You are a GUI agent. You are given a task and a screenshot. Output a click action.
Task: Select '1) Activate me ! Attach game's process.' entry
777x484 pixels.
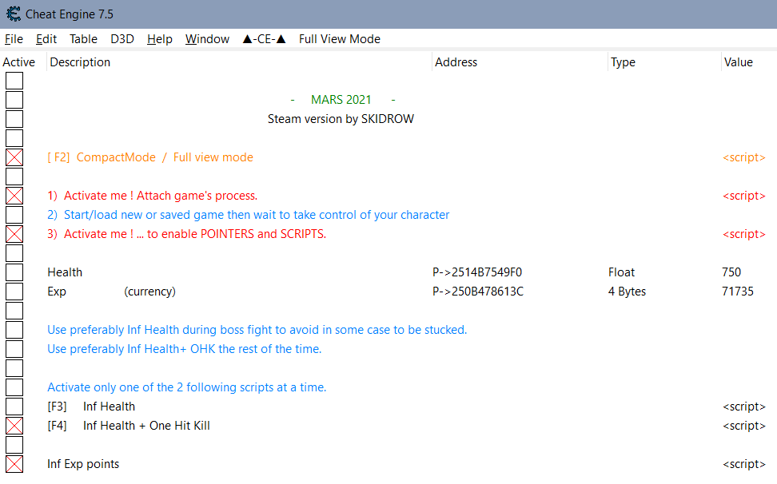coord(153,196)
